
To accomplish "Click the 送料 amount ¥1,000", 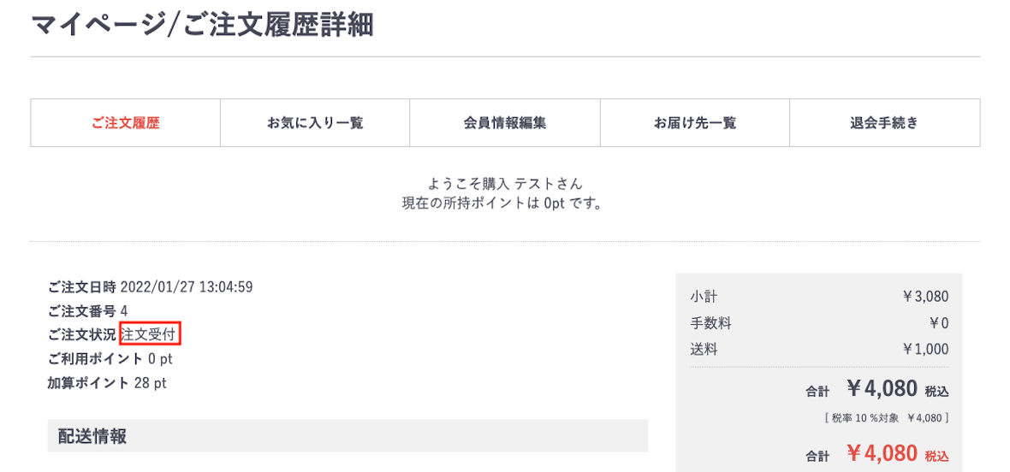I will (x=925, y=349).
